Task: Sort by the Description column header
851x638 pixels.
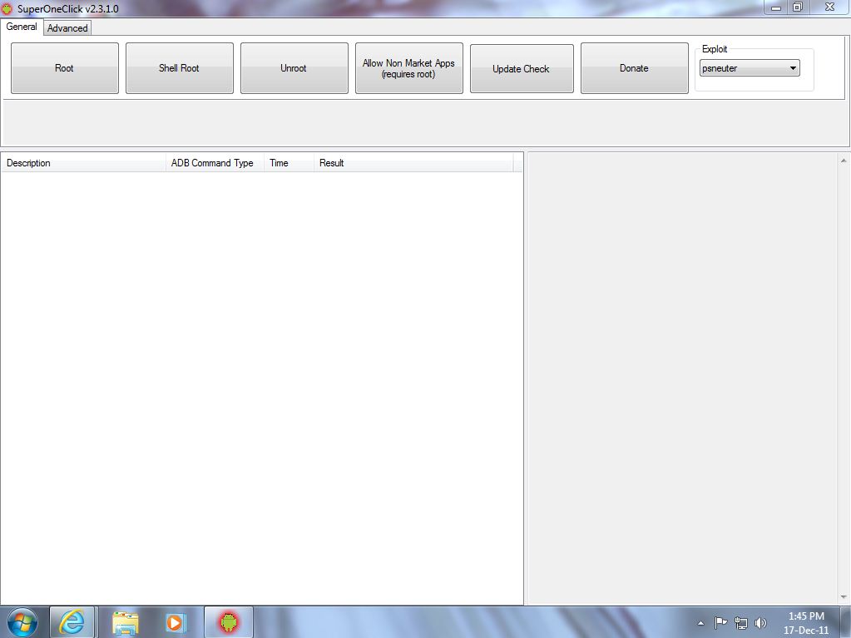Action: (x=84, y=163)
